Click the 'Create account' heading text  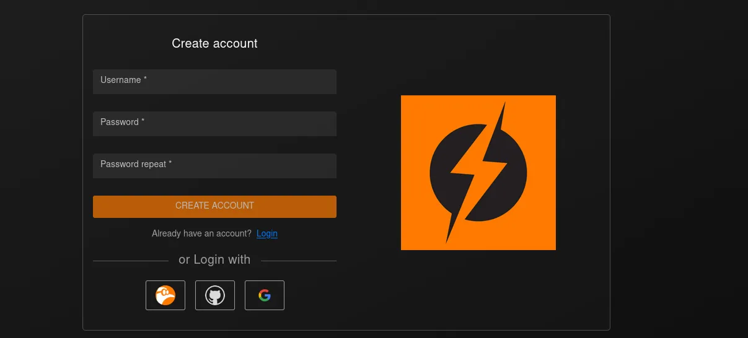[214, 43]
